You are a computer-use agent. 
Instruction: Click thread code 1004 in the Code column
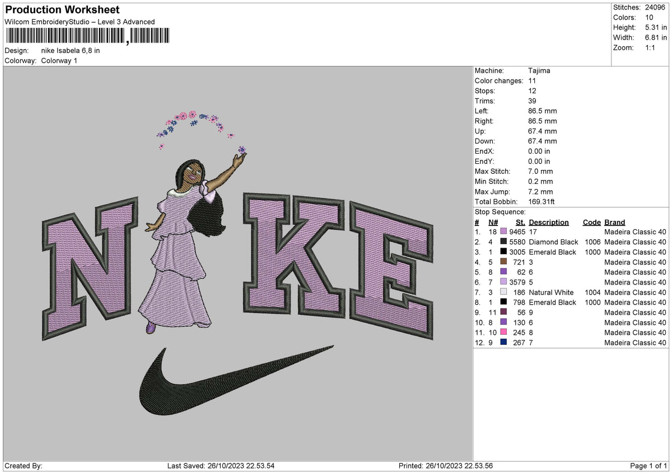[591, 292]
